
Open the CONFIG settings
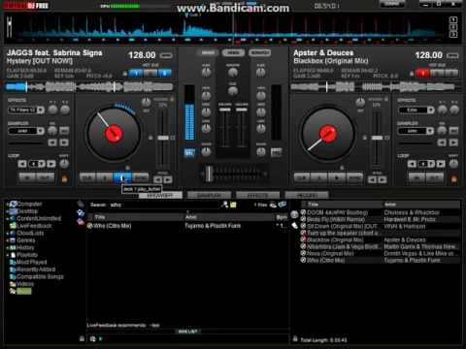(392, 4)
